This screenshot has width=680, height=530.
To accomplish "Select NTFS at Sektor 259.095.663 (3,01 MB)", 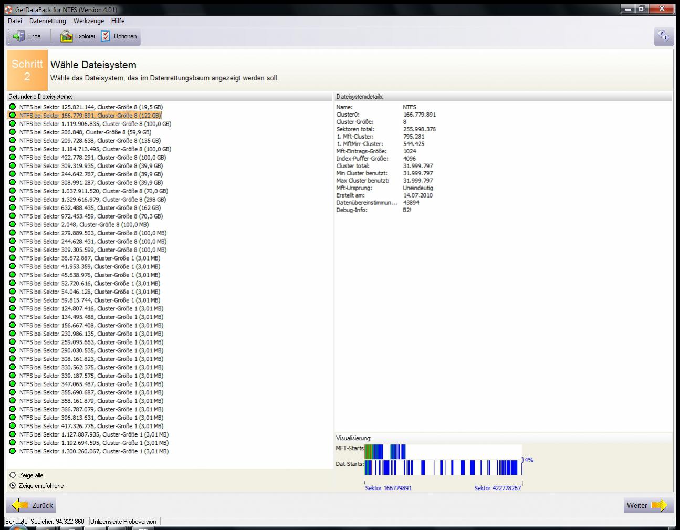I will tap(86, 342).
